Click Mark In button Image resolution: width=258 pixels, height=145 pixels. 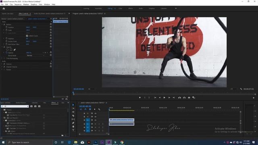click(145, 97)
